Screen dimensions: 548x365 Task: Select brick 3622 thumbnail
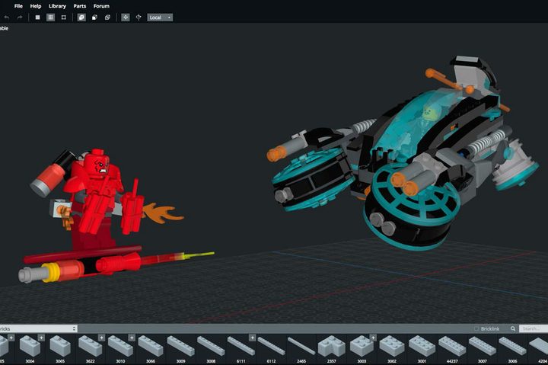pyautogui.click(x=90, y=346)
